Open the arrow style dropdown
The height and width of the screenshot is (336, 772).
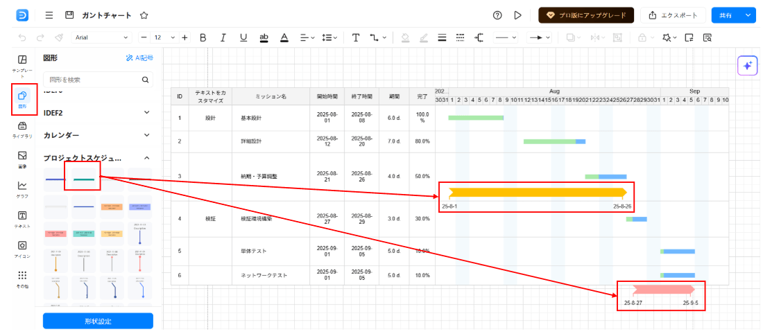point(539,37)
